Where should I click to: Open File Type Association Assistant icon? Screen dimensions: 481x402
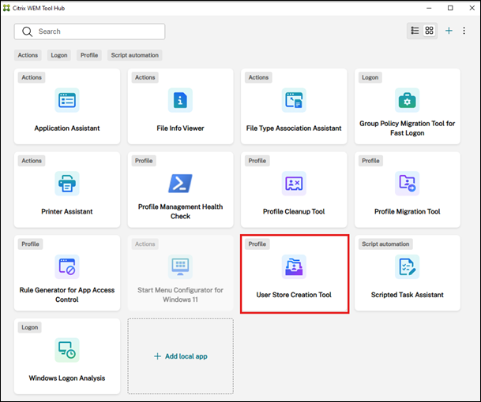tap(294, 100)
